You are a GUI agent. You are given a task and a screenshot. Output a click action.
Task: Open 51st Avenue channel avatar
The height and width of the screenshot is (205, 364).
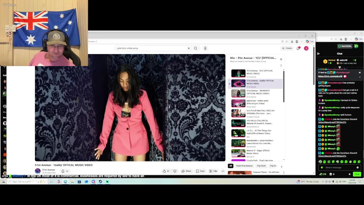pos(38,171)
